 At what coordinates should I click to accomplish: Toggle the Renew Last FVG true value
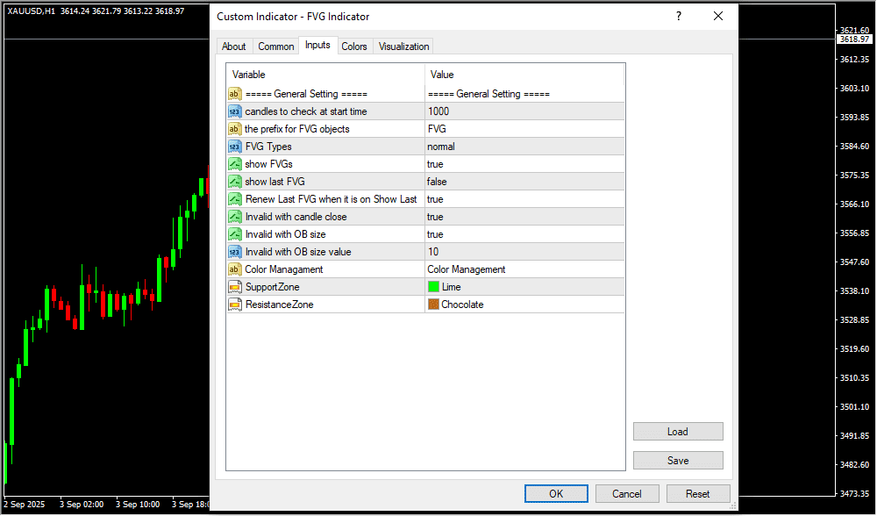pos(524,199)
